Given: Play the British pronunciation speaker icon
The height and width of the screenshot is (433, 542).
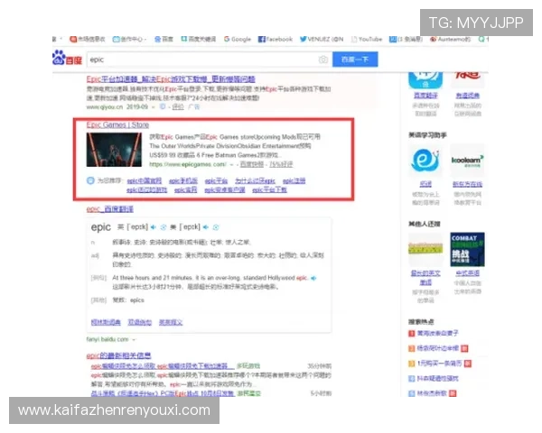Looking at the screenshot, I should point(154,227).
